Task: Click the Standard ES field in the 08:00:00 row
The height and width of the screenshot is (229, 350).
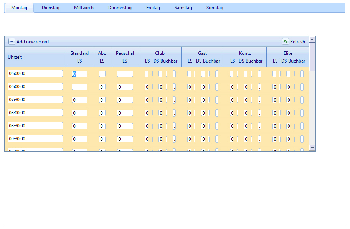Action: [79, 113]
